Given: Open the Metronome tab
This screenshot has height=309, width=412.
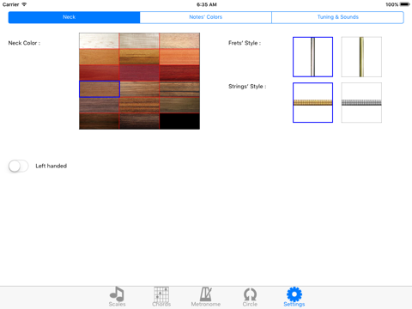Looking at the screenshot, I should point(206,297).
